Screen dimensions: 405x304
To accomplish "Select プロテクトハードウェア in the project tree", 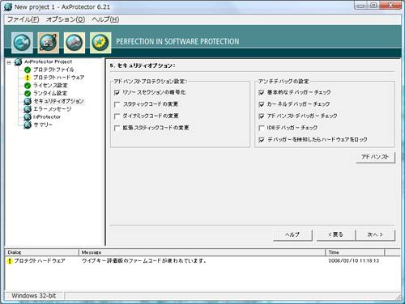I will (x=59, y=78).
